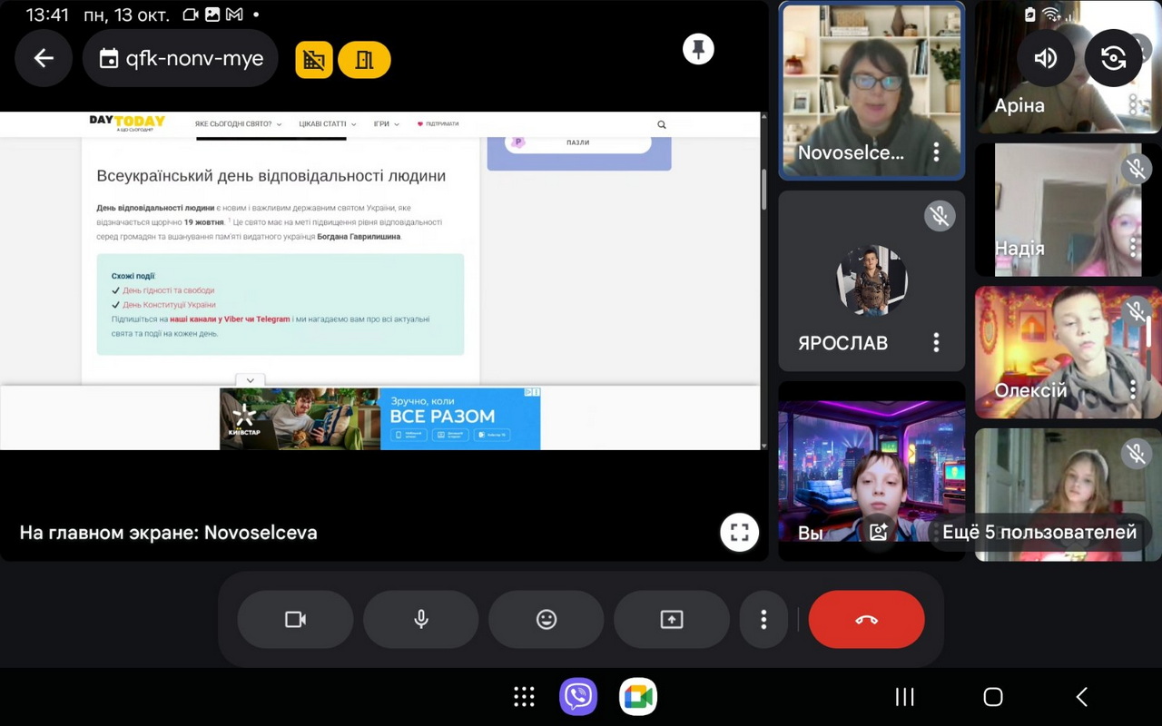Hang up with red end call button

click(866, 620)
